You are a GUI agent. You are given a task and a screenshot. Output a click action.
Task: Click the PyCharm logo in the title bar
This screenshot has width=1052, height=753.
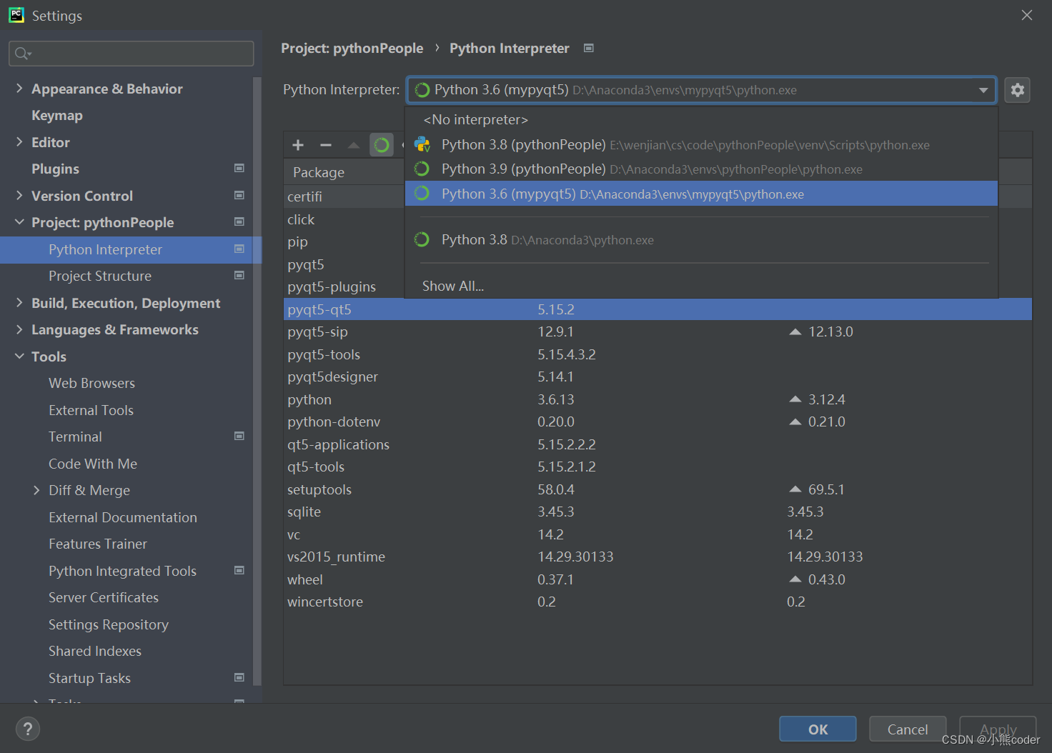16,14
